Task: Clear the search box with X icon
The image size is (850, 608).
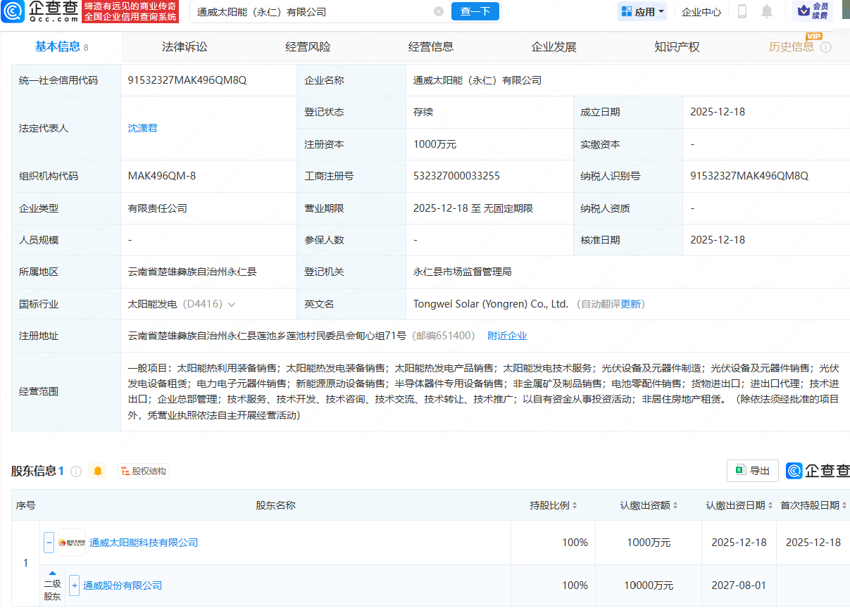Action: tap(439, 11)
